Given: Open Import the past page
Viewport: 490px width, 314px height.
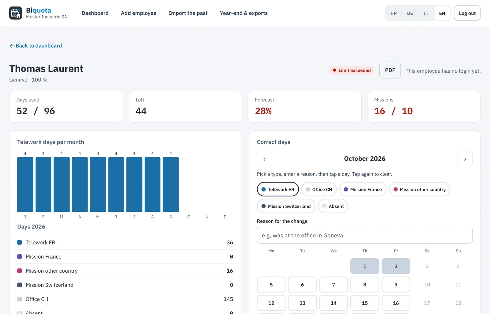Looking at the screenshot, I should tap(188, 13).
